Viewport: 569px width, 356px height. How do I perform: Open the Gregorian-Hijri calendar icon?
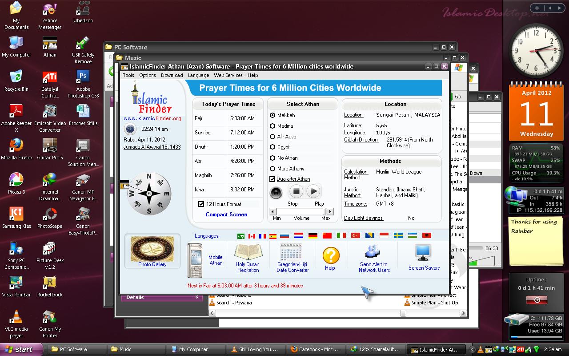pyautogui.click(x=292, y=252)
